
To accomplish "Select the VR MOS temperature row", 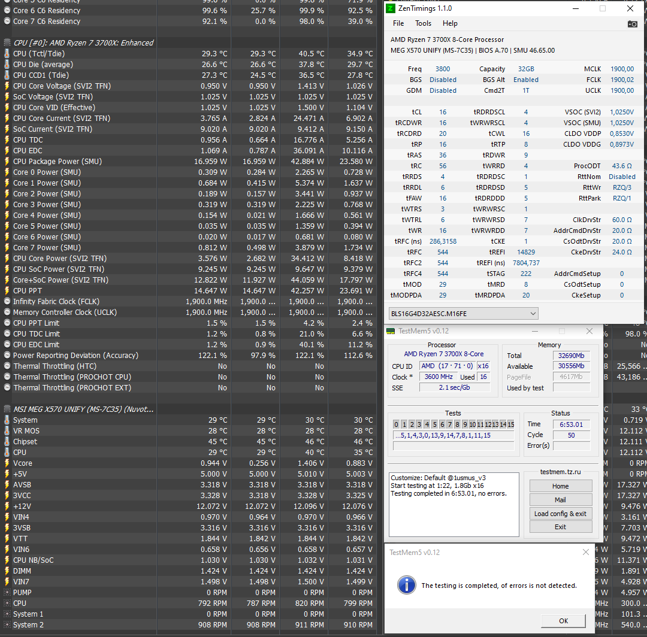I will point(188,431).
